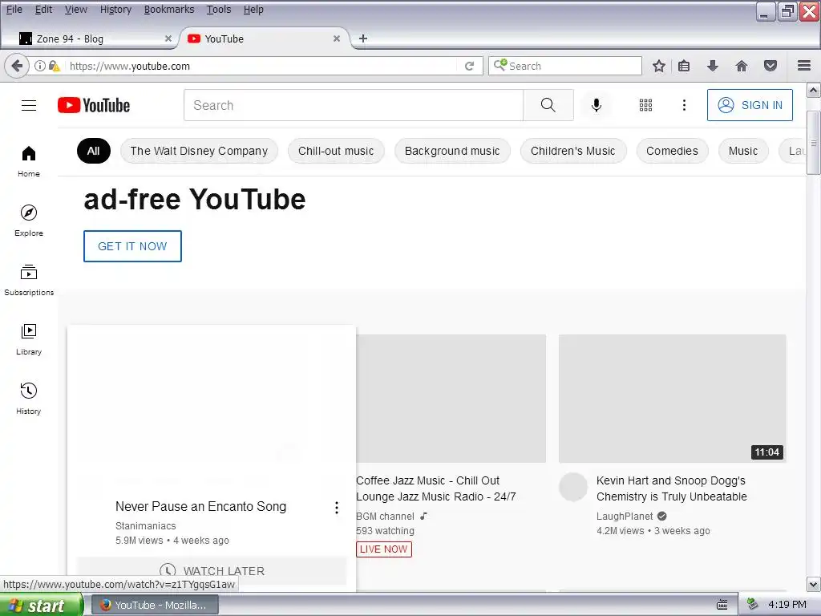The width and height of the screenshot is (821, 616).
Task: Open Firefox hamburger menu
Action: (x=804, y=66)
